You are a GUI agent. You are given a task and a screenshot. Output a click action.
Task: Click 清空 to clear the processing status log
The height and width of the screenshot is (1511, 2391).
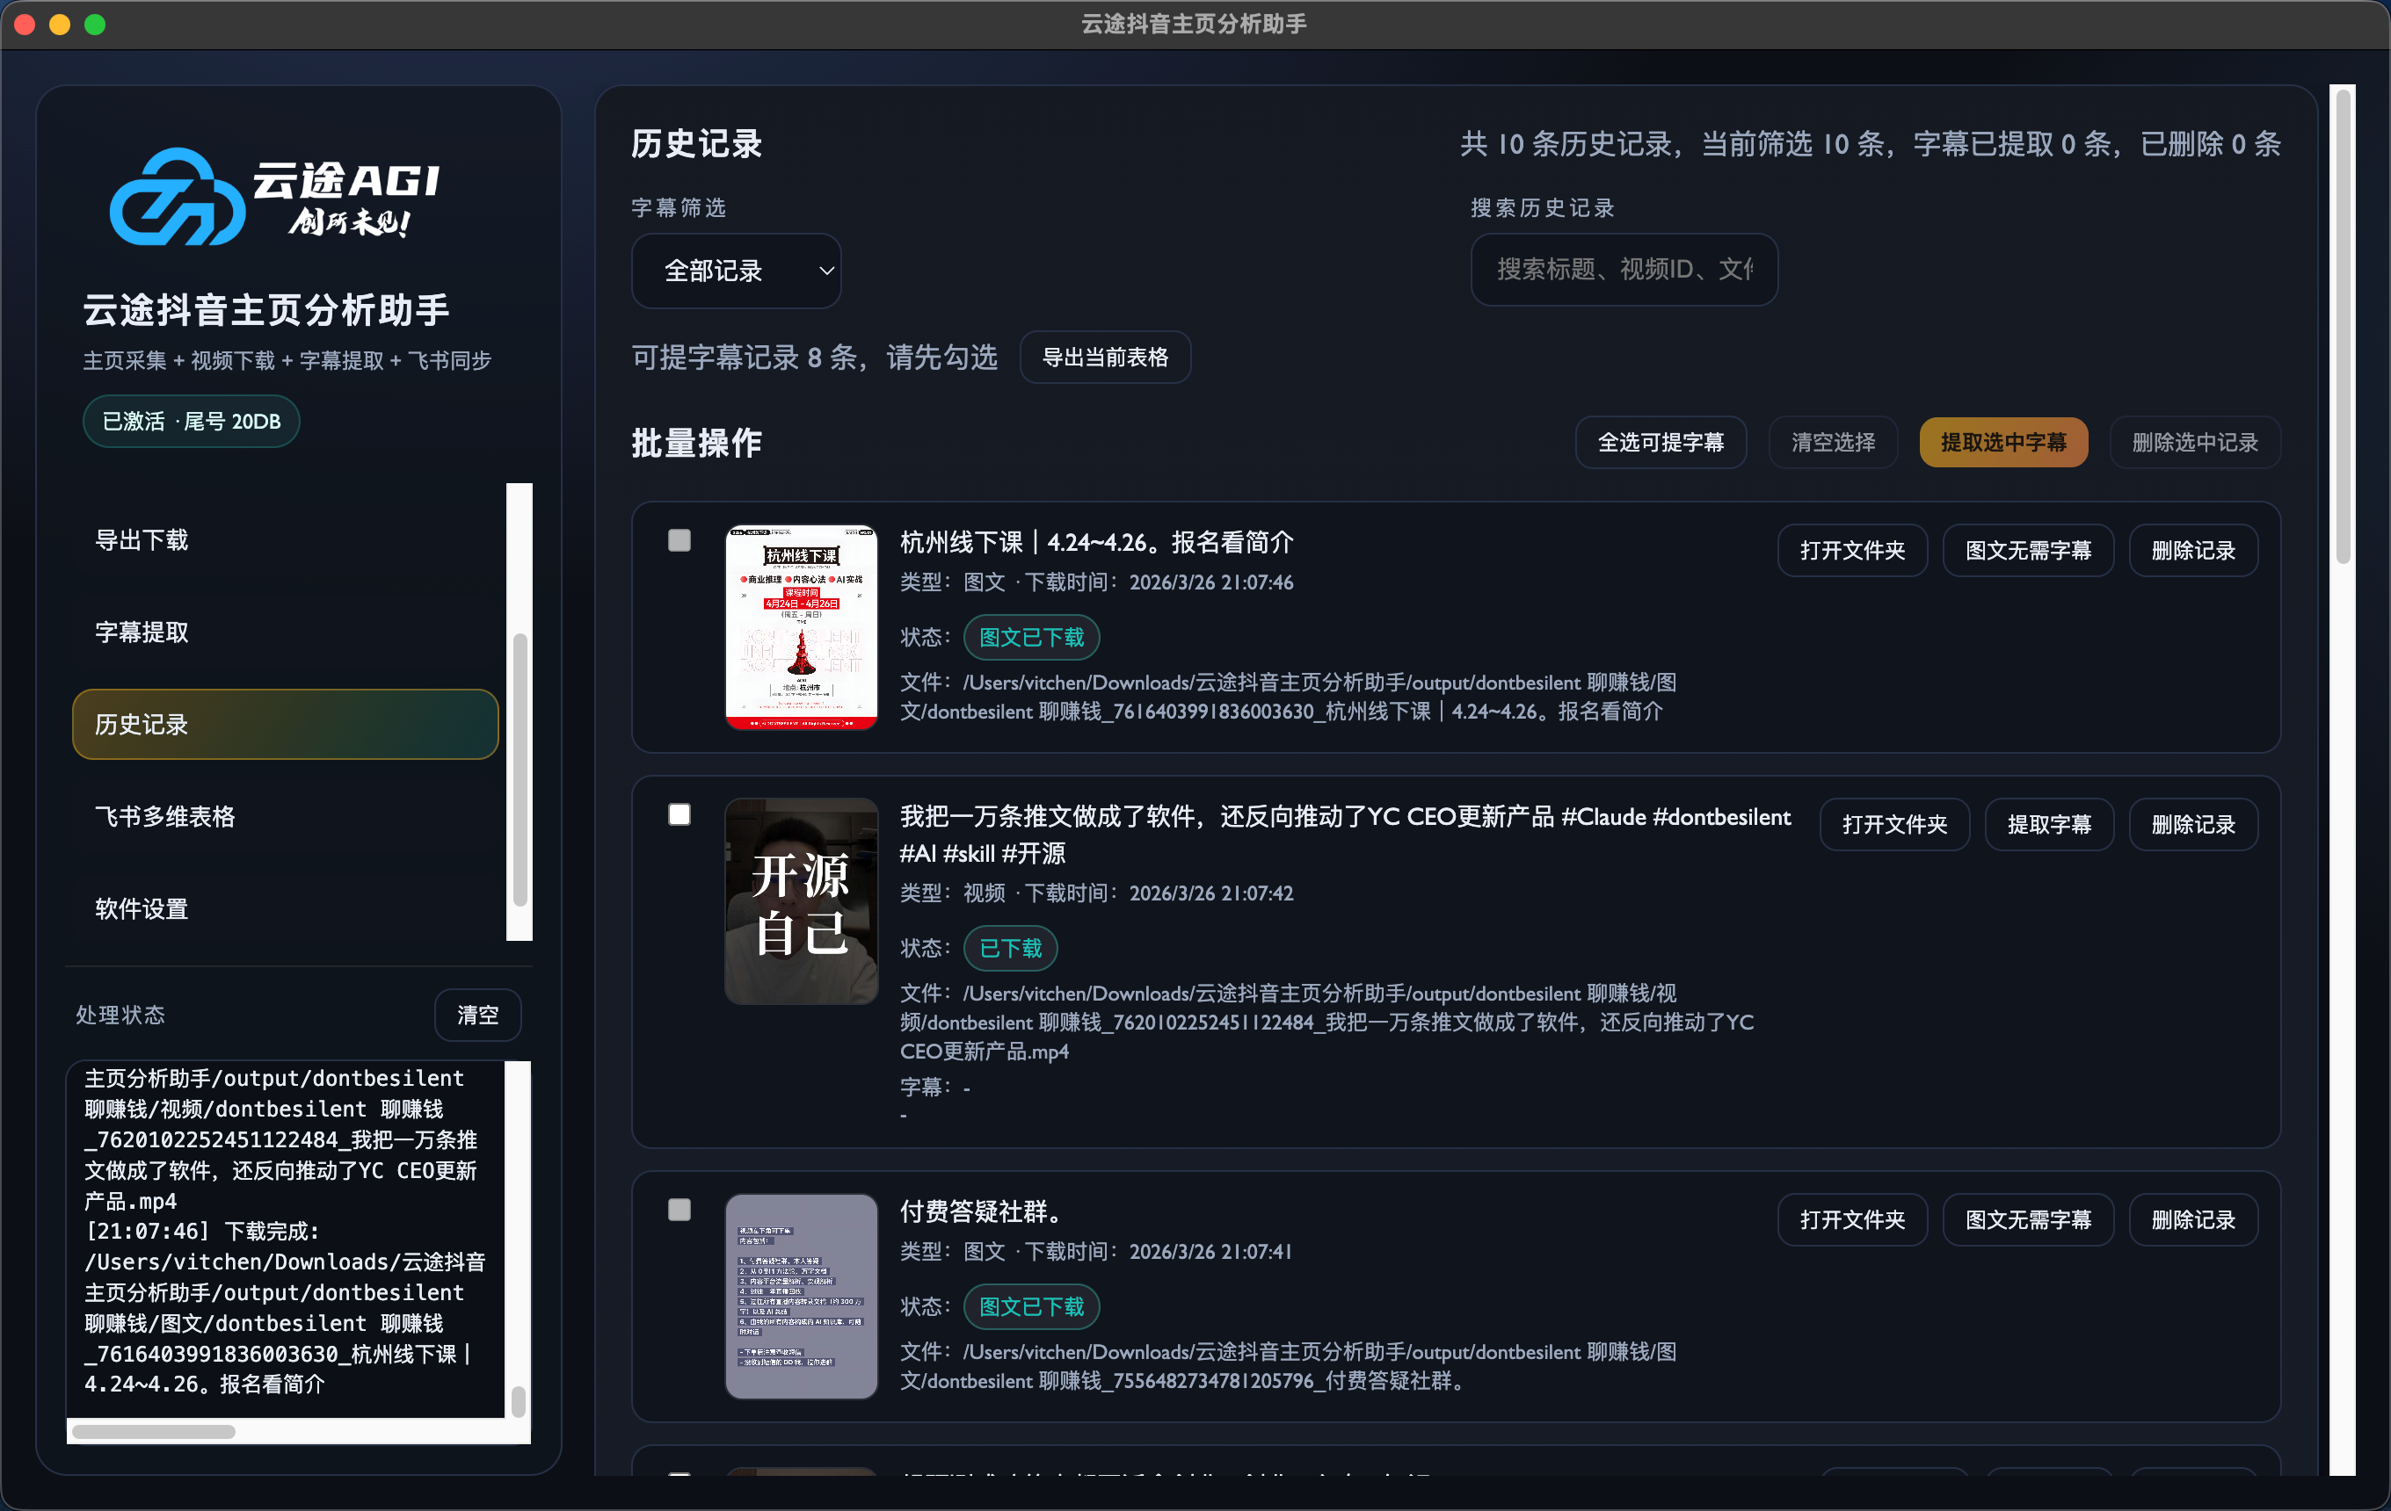tap(477, 1014)
